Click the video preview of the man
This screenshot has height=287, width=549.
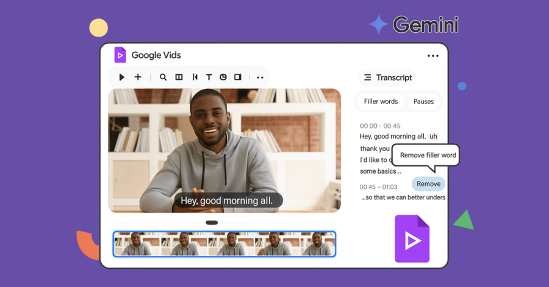(224, 151)
